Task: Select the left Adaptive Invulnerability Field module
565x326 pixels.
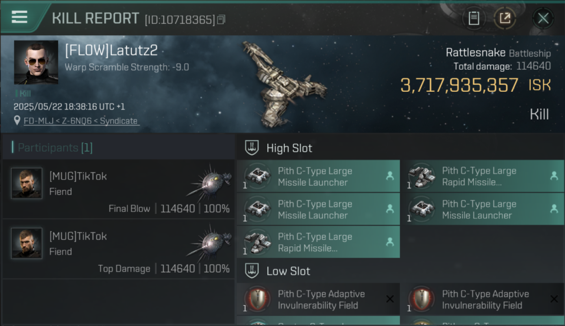Action: [318, 299]
